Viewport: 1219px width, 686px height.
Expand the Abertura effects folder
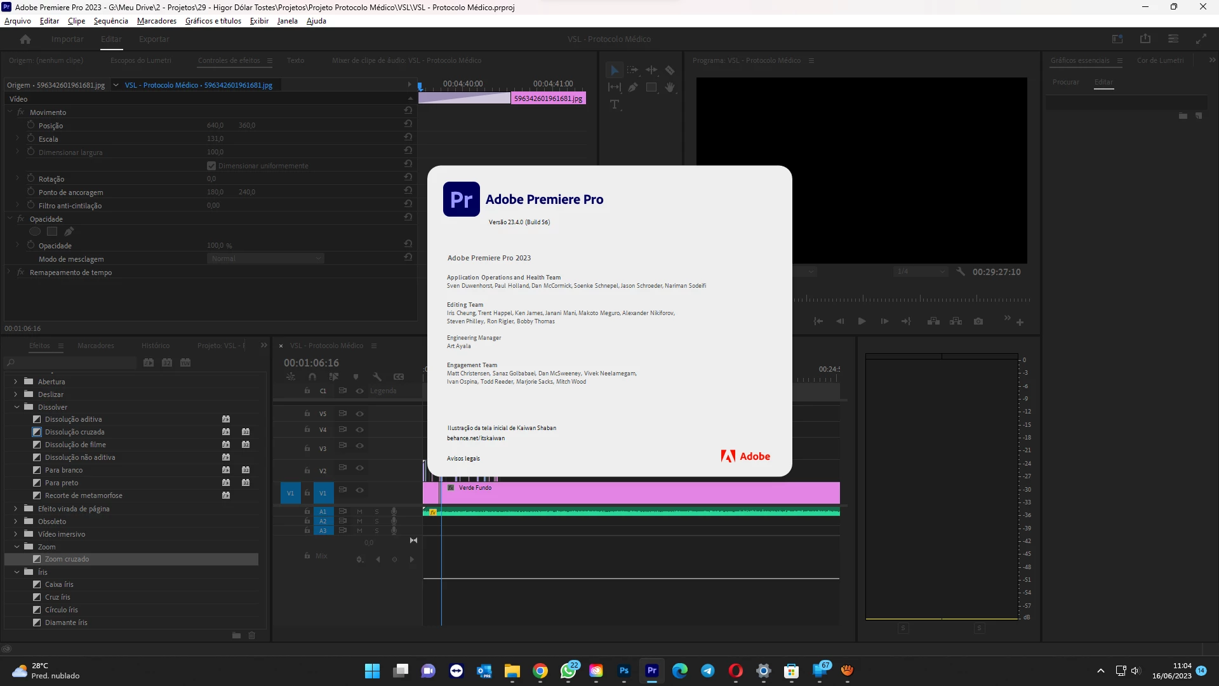pyautogui.click(x=15, y=382)
